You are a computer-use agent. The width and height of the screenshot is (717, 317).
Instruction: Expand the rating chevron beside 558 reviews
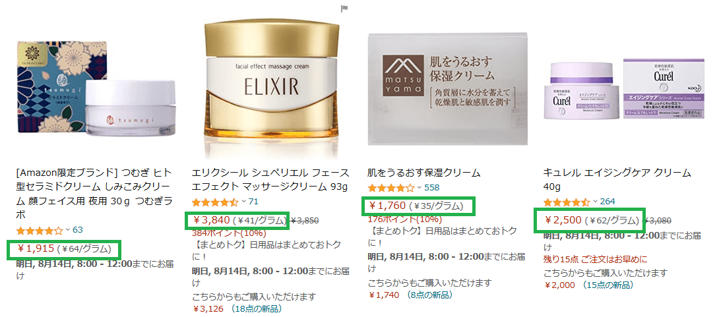coord(420,187)
